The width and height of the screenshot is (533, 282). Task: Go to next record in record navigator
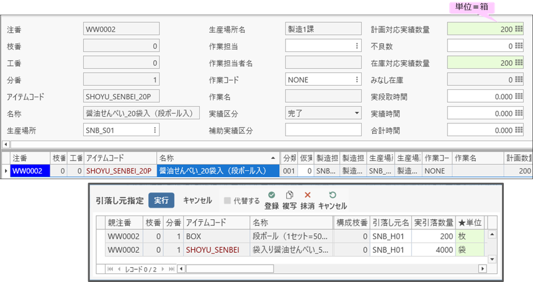163,269
